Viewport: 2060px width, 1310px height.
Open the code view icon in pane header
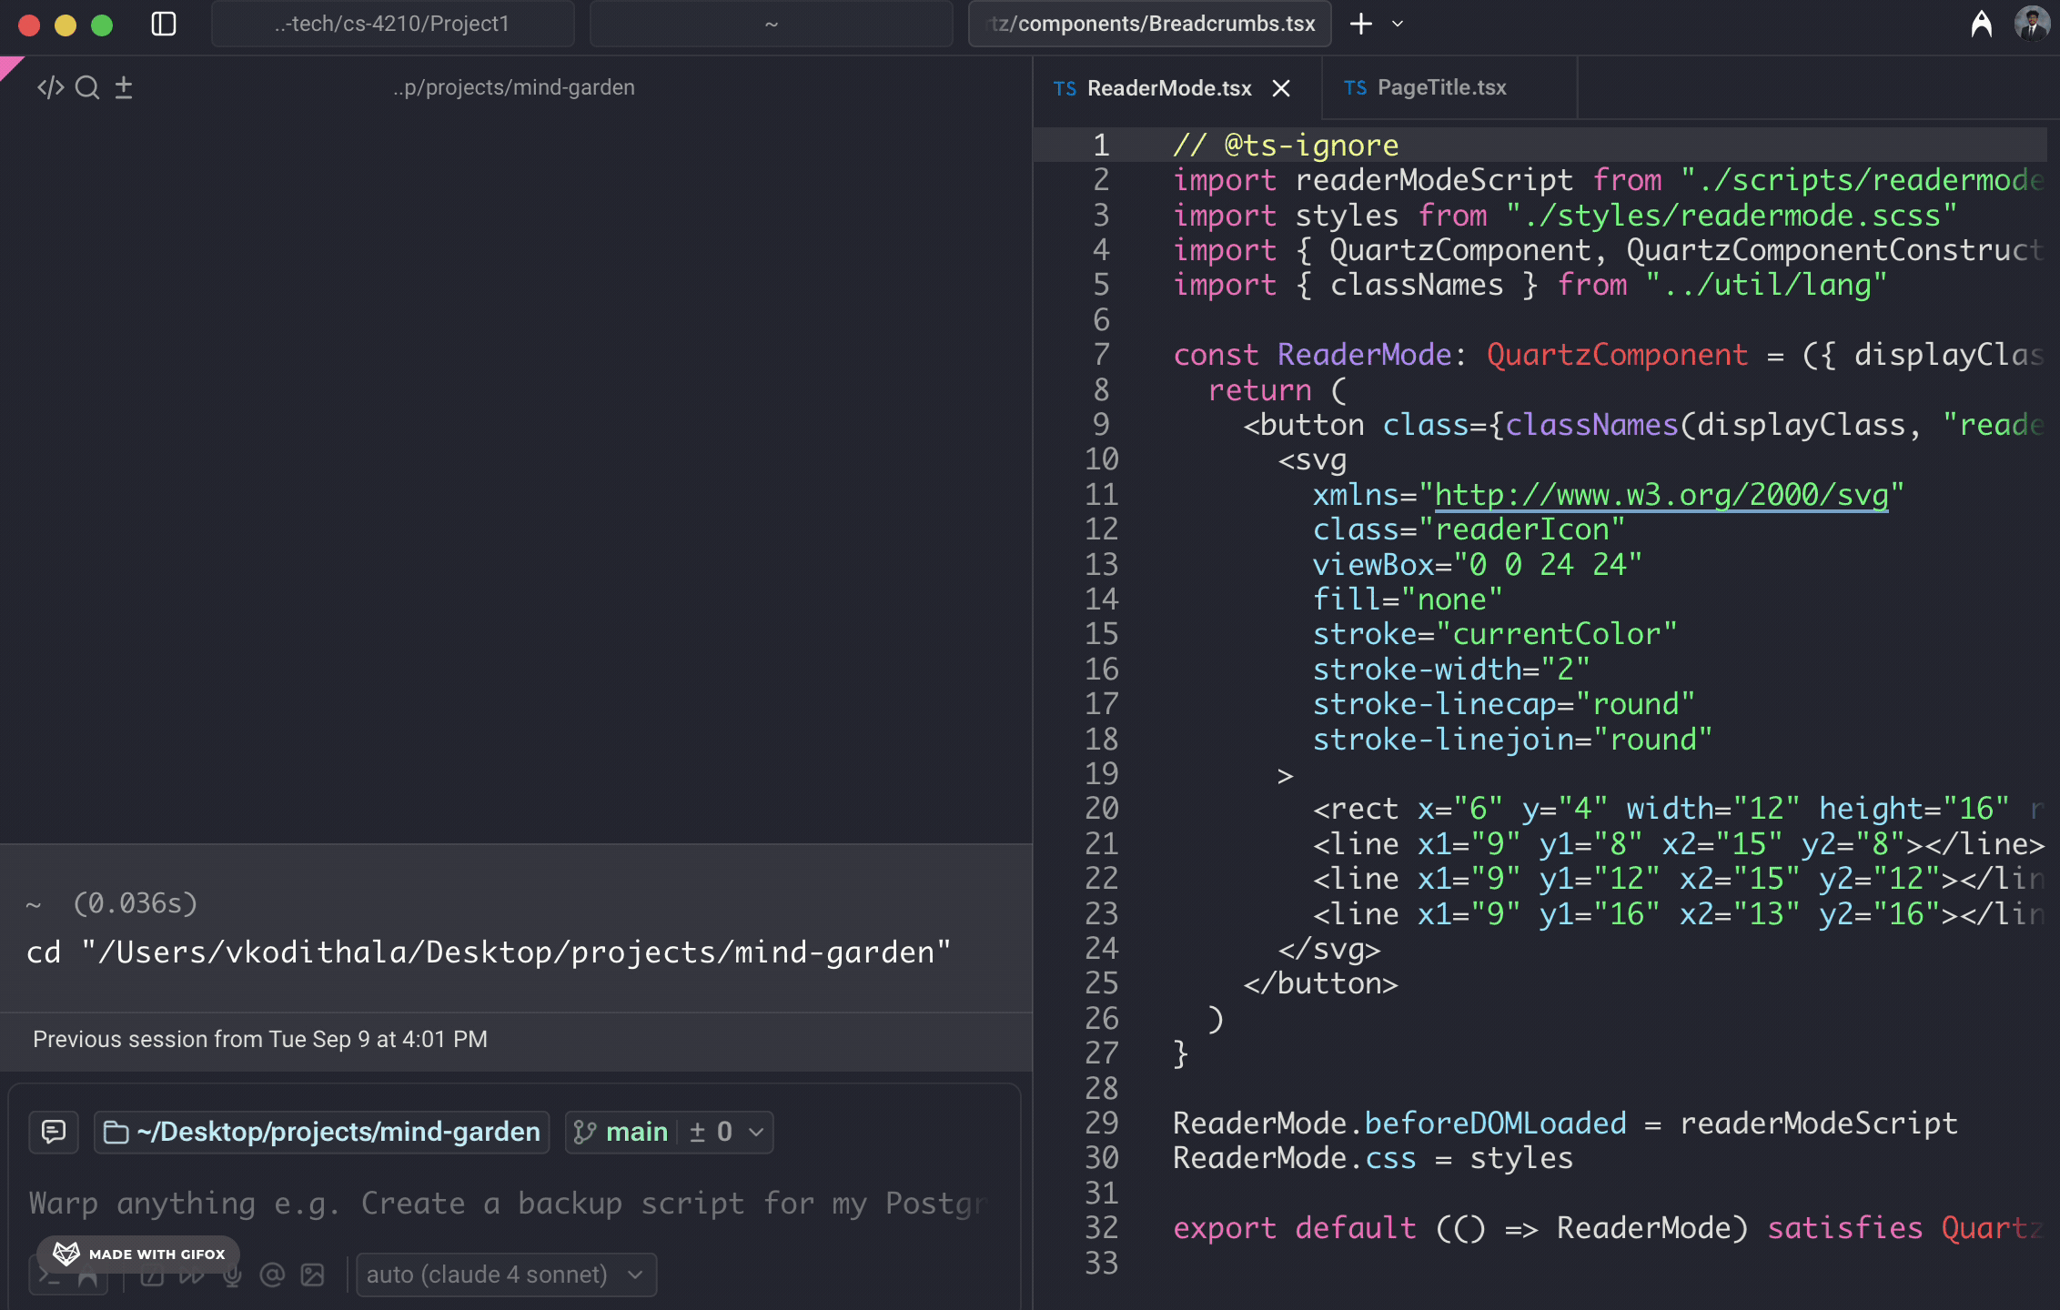click(x=50, y=87)
